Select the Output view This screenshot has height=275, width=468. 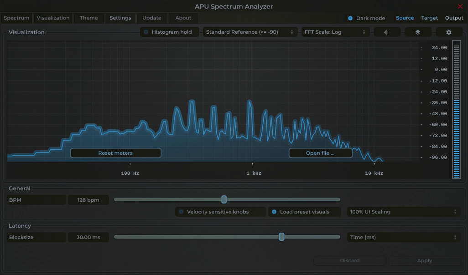(x=454, y=18)
